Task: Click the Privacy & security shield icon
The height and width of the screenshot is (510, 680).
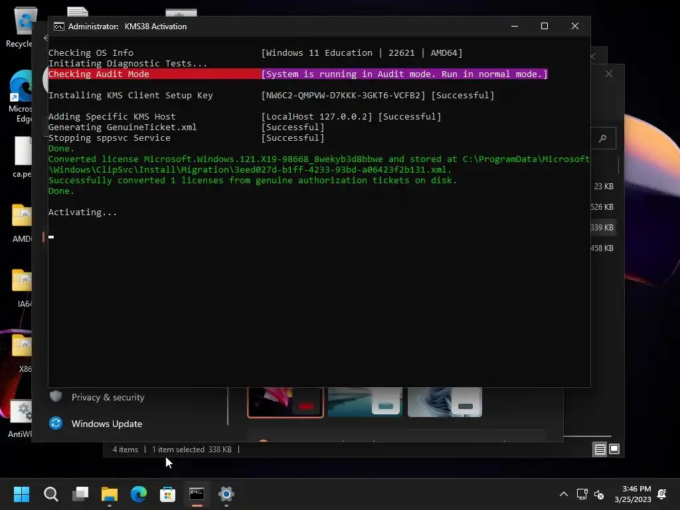Action: [x=56, y=396]
